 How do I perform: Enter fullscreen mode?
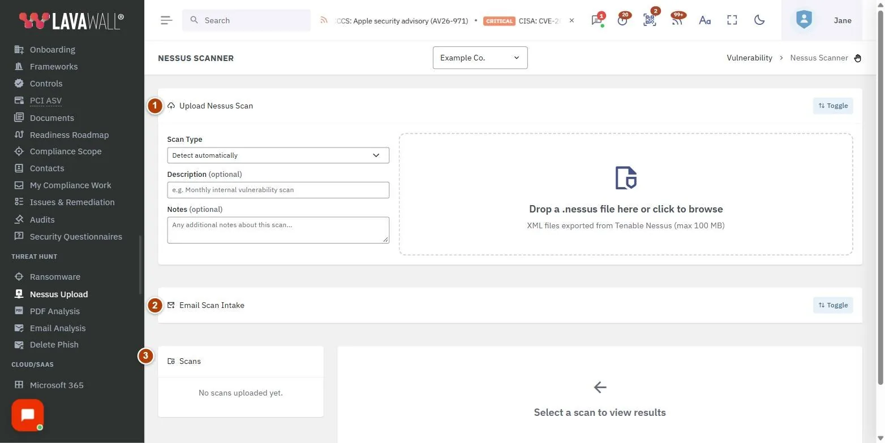point(732,20)
